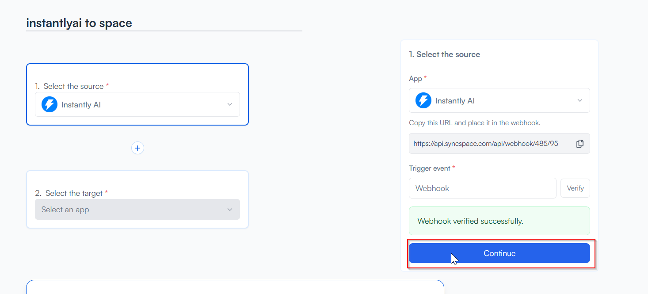Edit the 'instantlyai to space' title
Screen dimensions: 648x294
point(79,23)
